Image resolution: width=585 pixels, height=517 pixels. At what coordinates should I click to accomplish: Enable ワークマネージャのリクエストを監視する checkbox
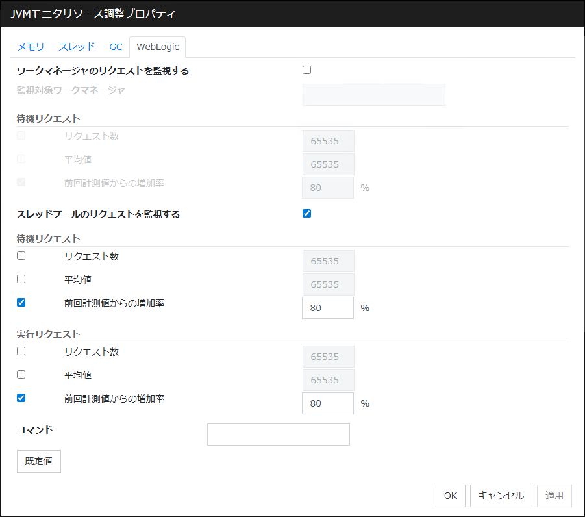306,69
